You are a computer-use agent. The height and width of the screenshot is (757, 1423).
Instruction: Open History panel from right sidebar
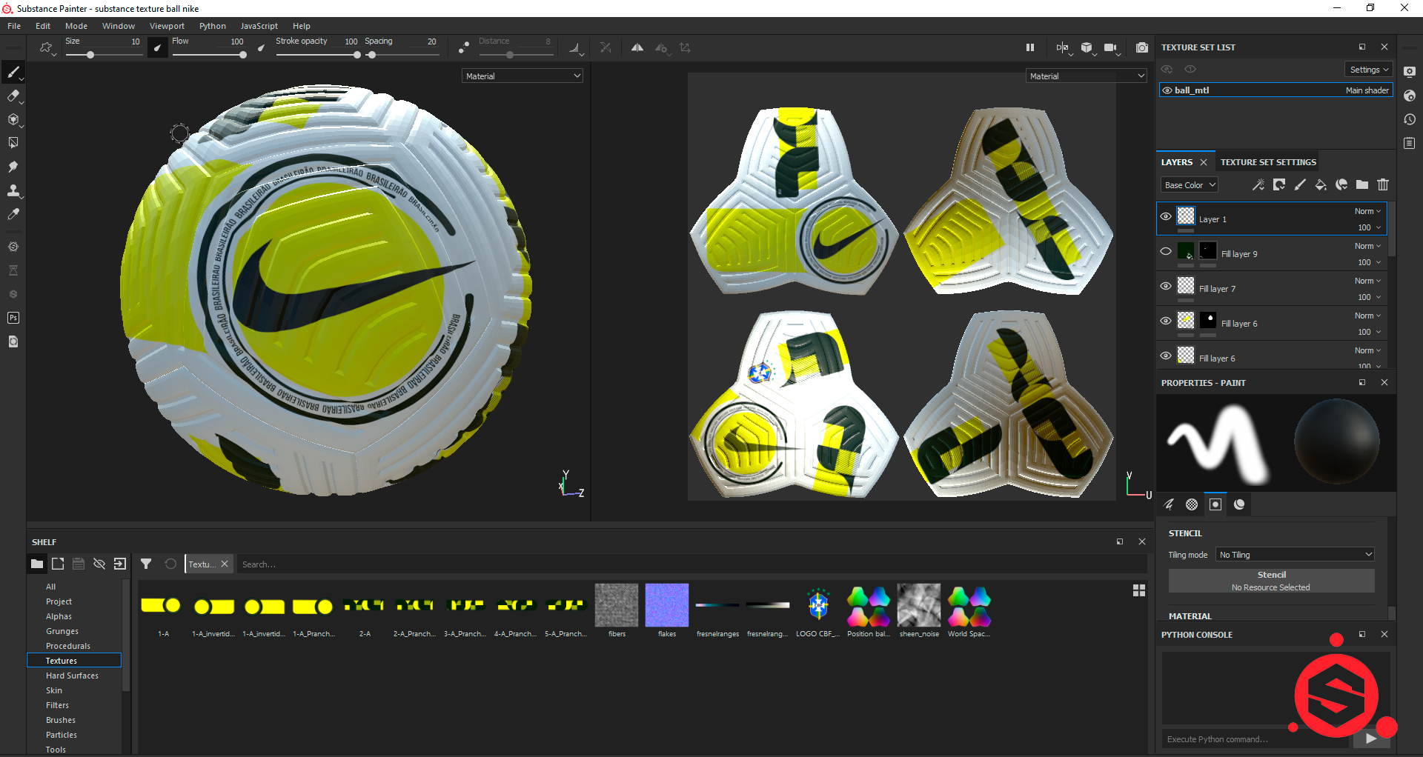click(x=1410, y=119)
